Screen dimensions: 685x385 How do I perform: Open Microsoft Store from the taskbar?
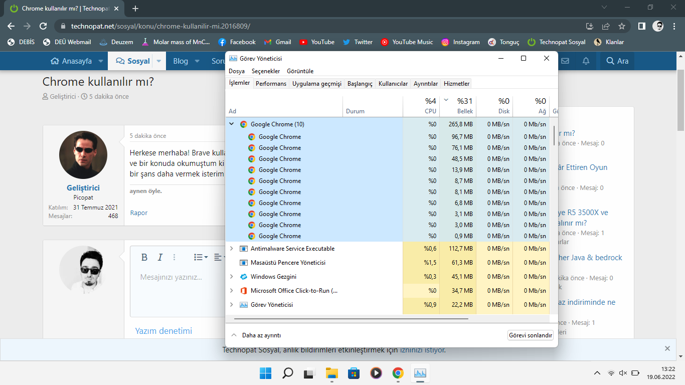point(354,373)
